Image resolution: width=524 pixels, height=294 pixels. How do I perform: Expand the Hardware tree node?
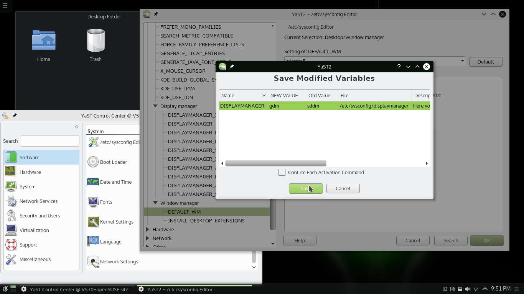[148, 229]
